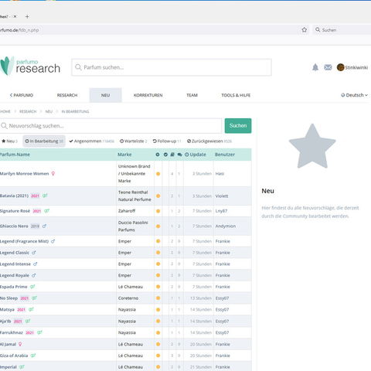Focus the Neuvorschlag suchen field
This screenshot has height=371, width=371.
click(111, 126)
